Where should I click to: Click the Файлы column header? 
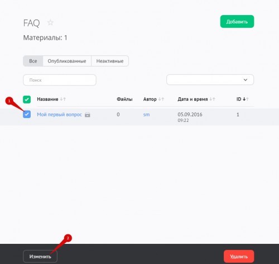124,99
